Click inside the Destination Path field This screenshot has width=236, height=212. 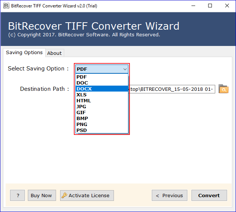(x=172, y=89)
